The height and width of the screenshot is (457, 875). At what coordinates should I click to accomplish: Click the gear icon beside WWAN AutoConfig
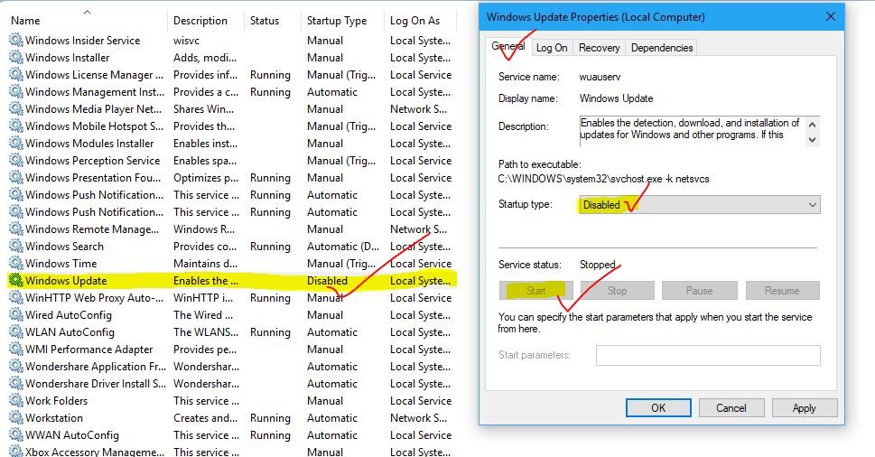[x=16, y=434]
